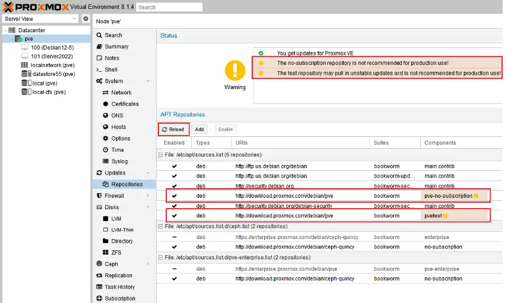
Task: Toggle enabled check for ceph.list no-subscription row
Action: click(175, 247)
